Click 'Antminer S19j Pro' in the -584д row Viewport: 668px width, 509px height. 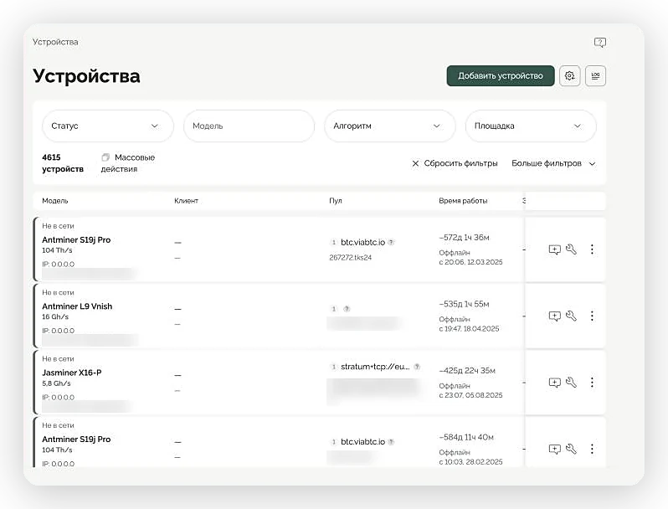[x=76, y=440]
